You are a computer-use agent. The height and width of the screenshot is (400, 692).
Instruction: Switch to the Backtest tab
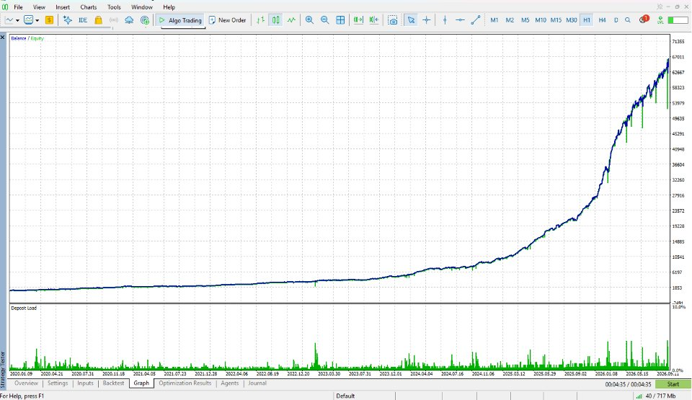pos(113,383)
